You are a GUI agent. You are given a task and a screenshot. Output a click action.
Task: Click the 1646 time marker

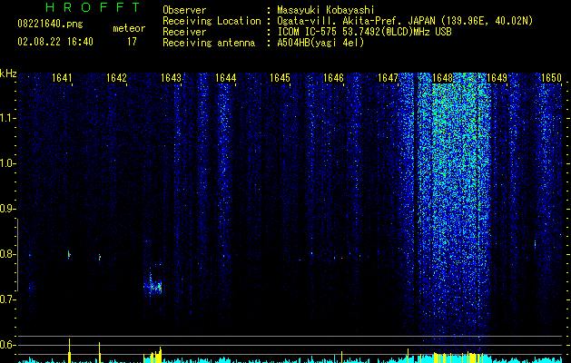[x=333, y=78]
